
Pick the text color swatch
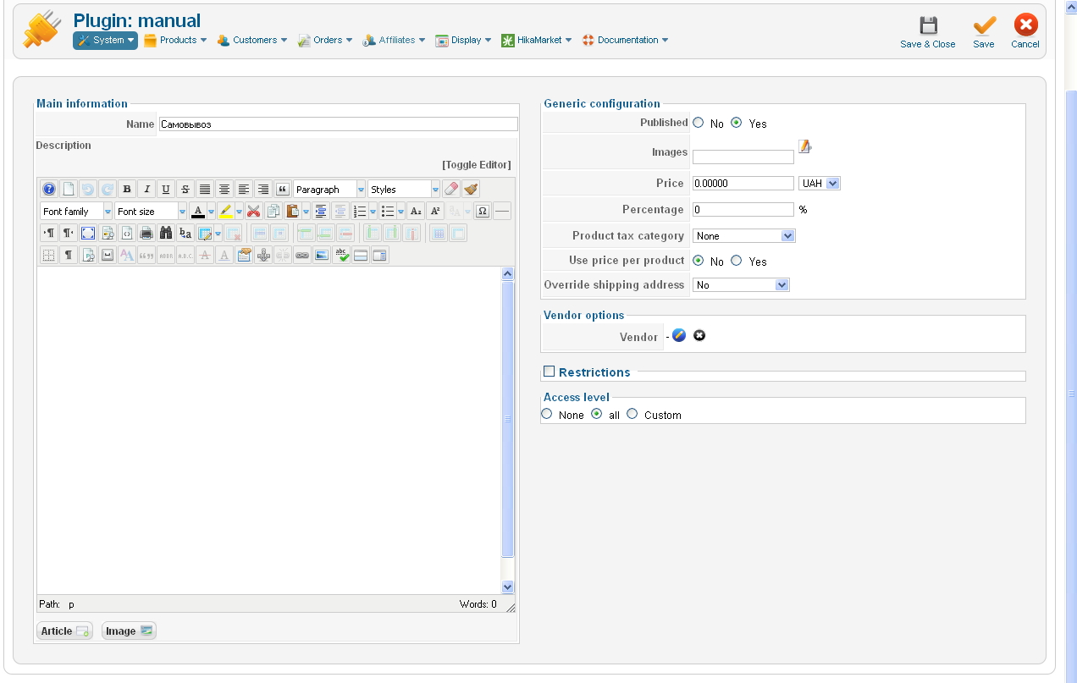pyautogui.click(x=198, y=211)
